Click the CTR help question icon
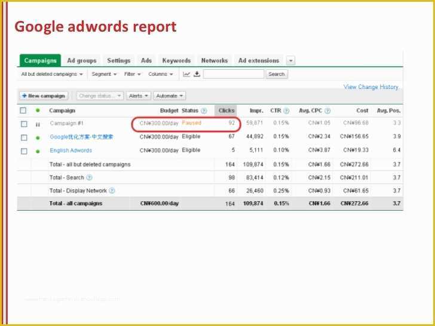 [x=287, y=111]
